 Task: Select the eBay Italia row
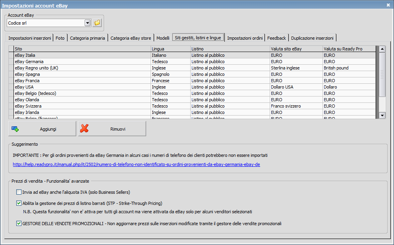tap(192, 55)
